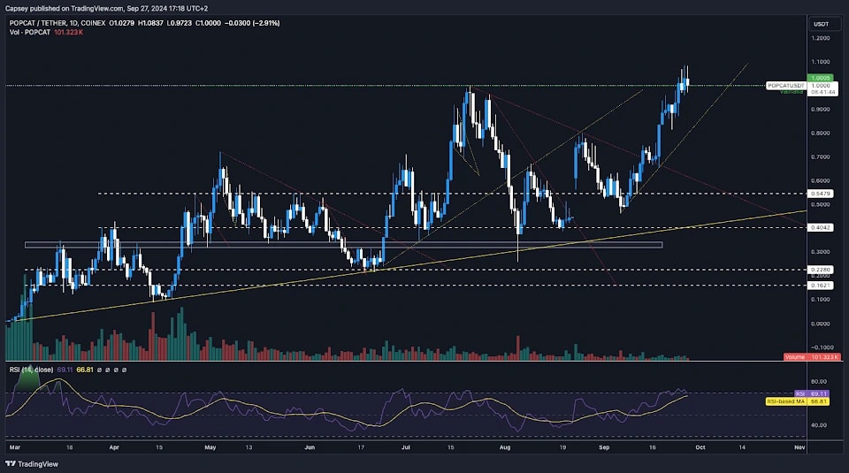The width and height of the screenshot is (849, 473).
Task: Click the green 1.0005 price tag
Action: [819, 77]
